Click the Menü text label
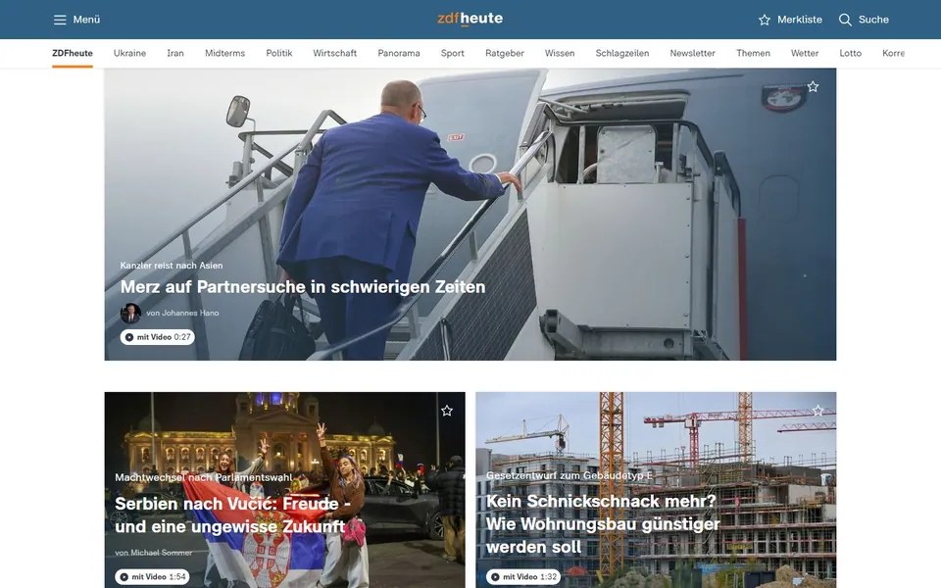The width and height of the screenshot is (941, 588). pyautogui.click(x=86, y=20)
